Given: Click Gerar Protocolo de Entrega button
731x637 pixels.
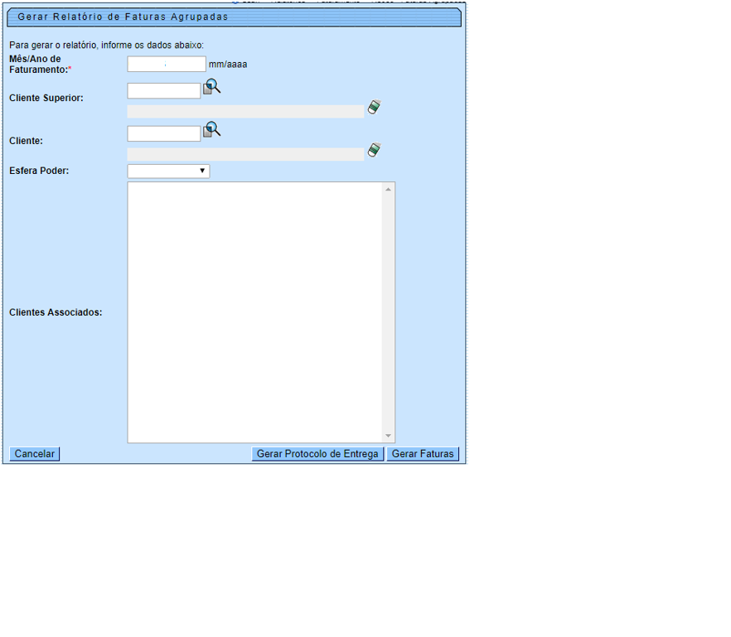Looking at the screenshot, I should [317, 454].
